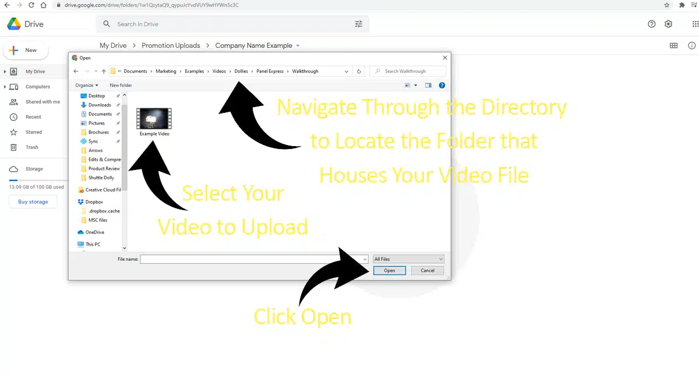
Task: Expand Company Name Example folder dropdown
Action: coord(298,45)
